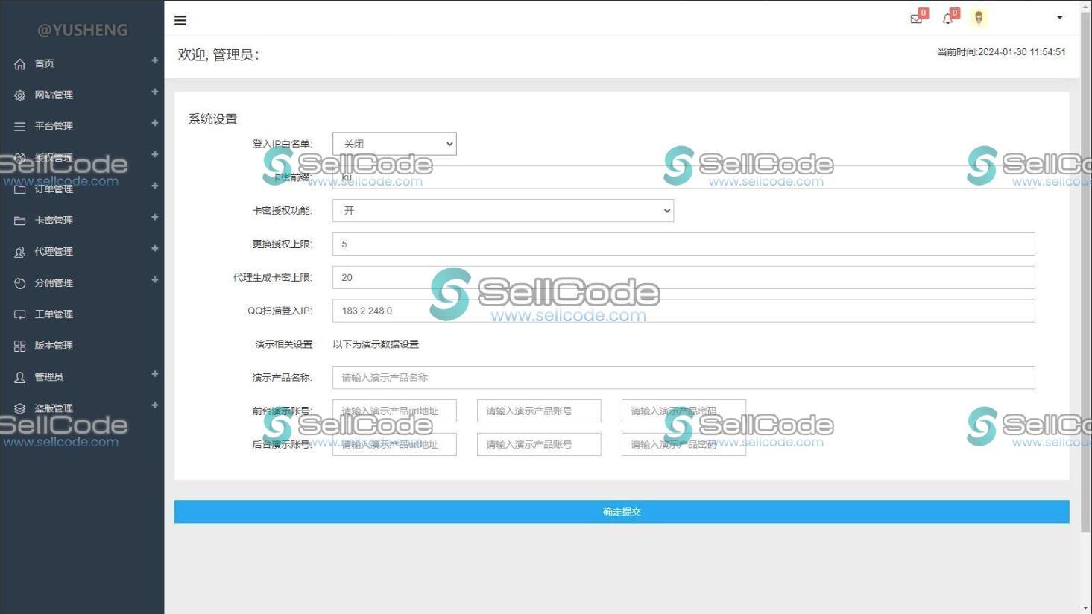Expand the 首页 menu plus sign
The width and height of the screenshot is (1092, 614).
click(x=154, y=60)
